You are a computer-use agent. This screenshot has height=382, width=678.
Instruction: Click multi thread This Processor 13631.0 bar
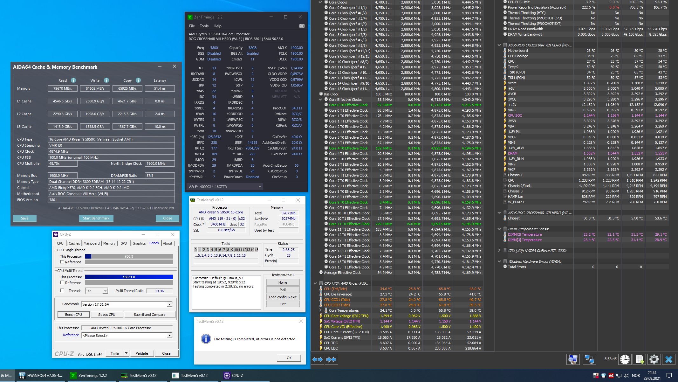click(x=129, y=277)
